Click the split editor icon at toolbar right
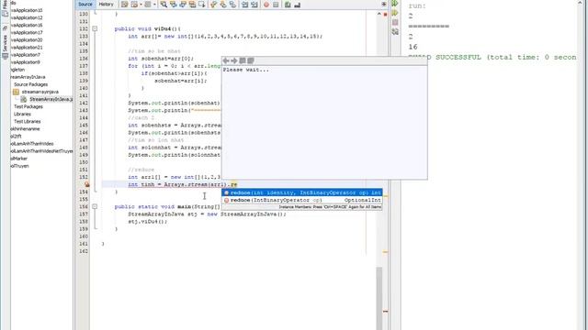Viewport: 588px width, 330px height. click(x=384, y=4)
